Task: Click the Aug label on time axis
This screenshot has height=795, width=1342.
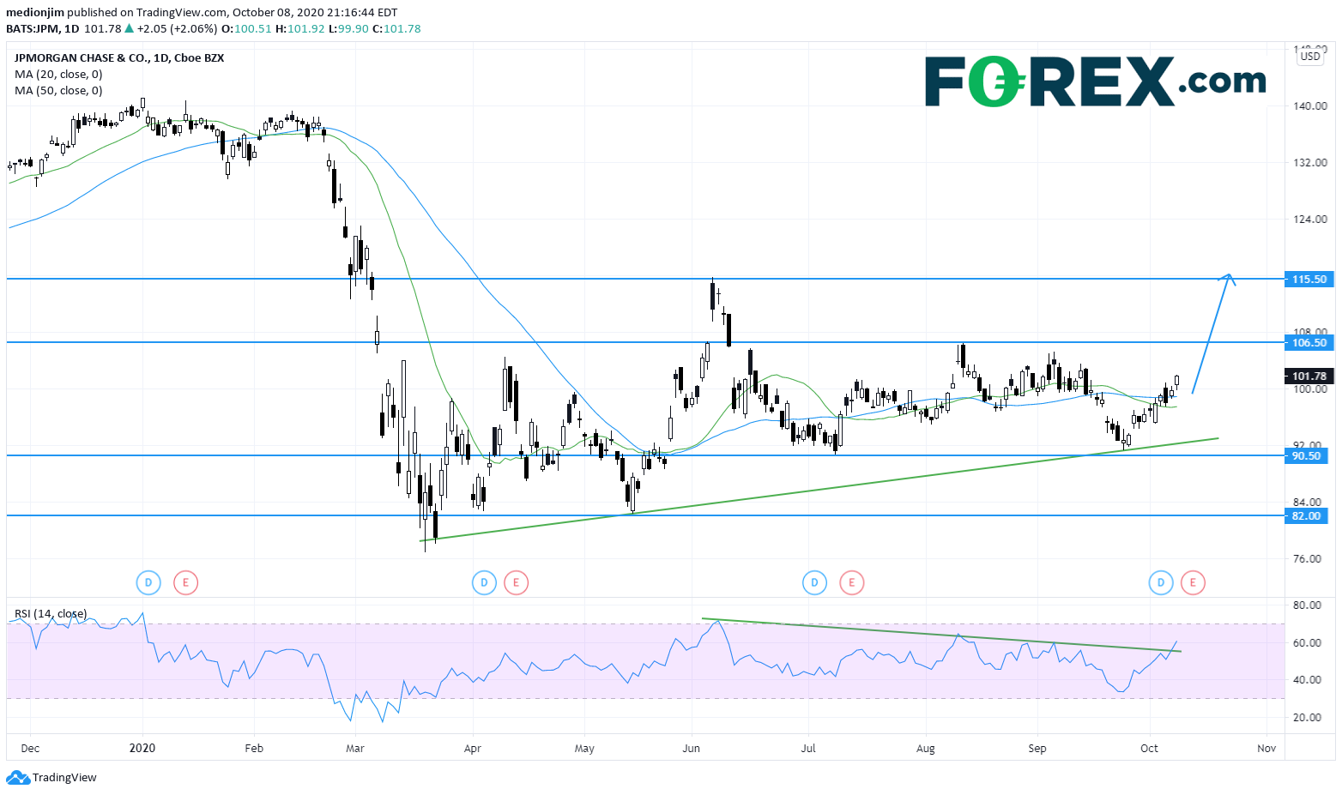Action: [926, 749]
